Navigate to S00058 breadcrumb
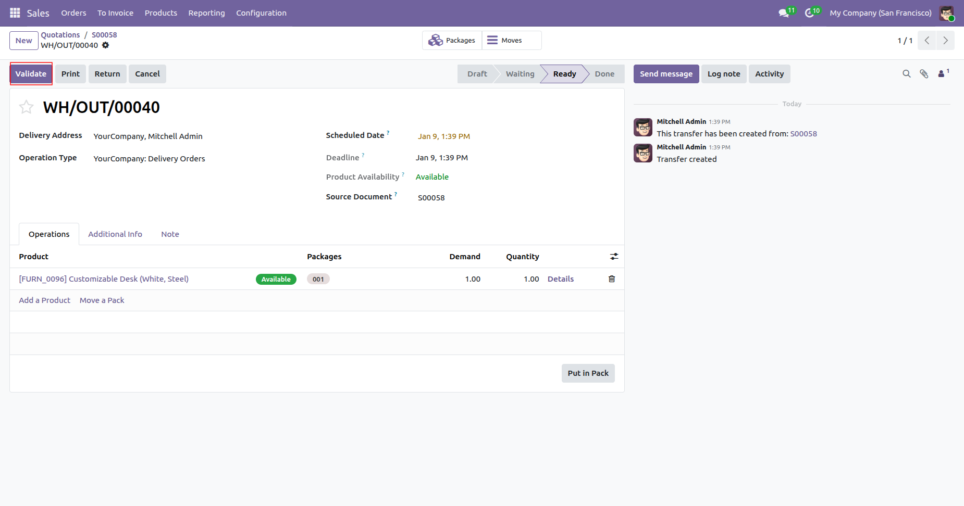 tap(104, 35)
